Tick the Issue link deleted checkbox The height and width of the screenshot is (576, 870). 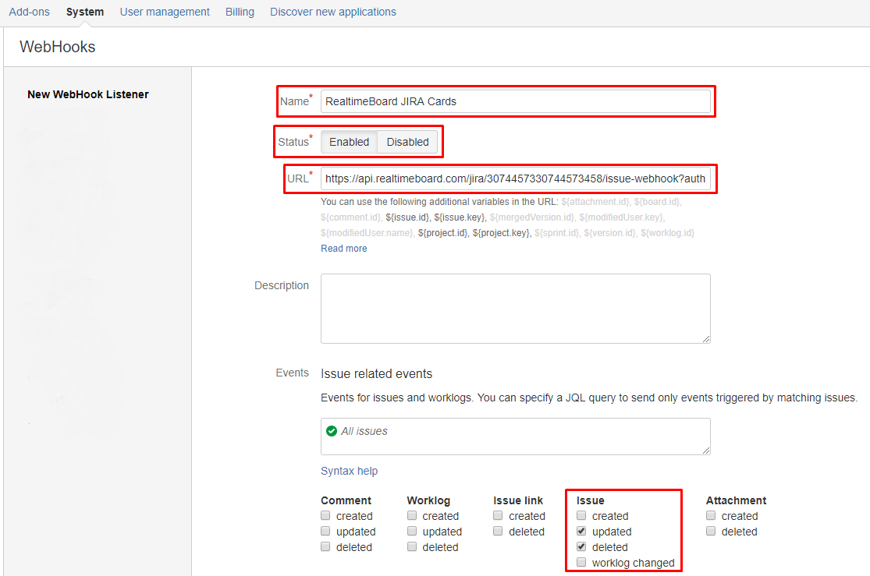499,532
